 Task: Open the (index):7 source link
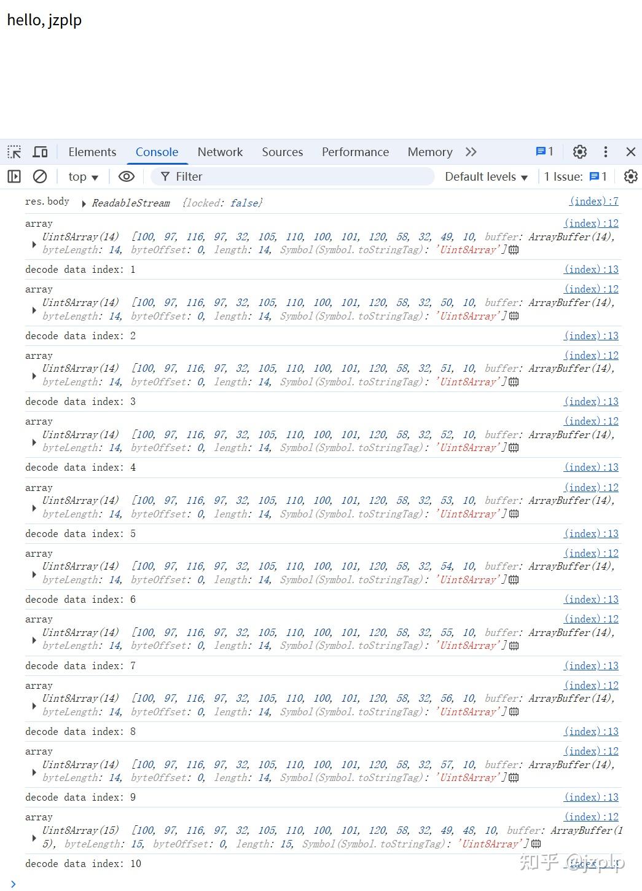click(x=594, y=201)
